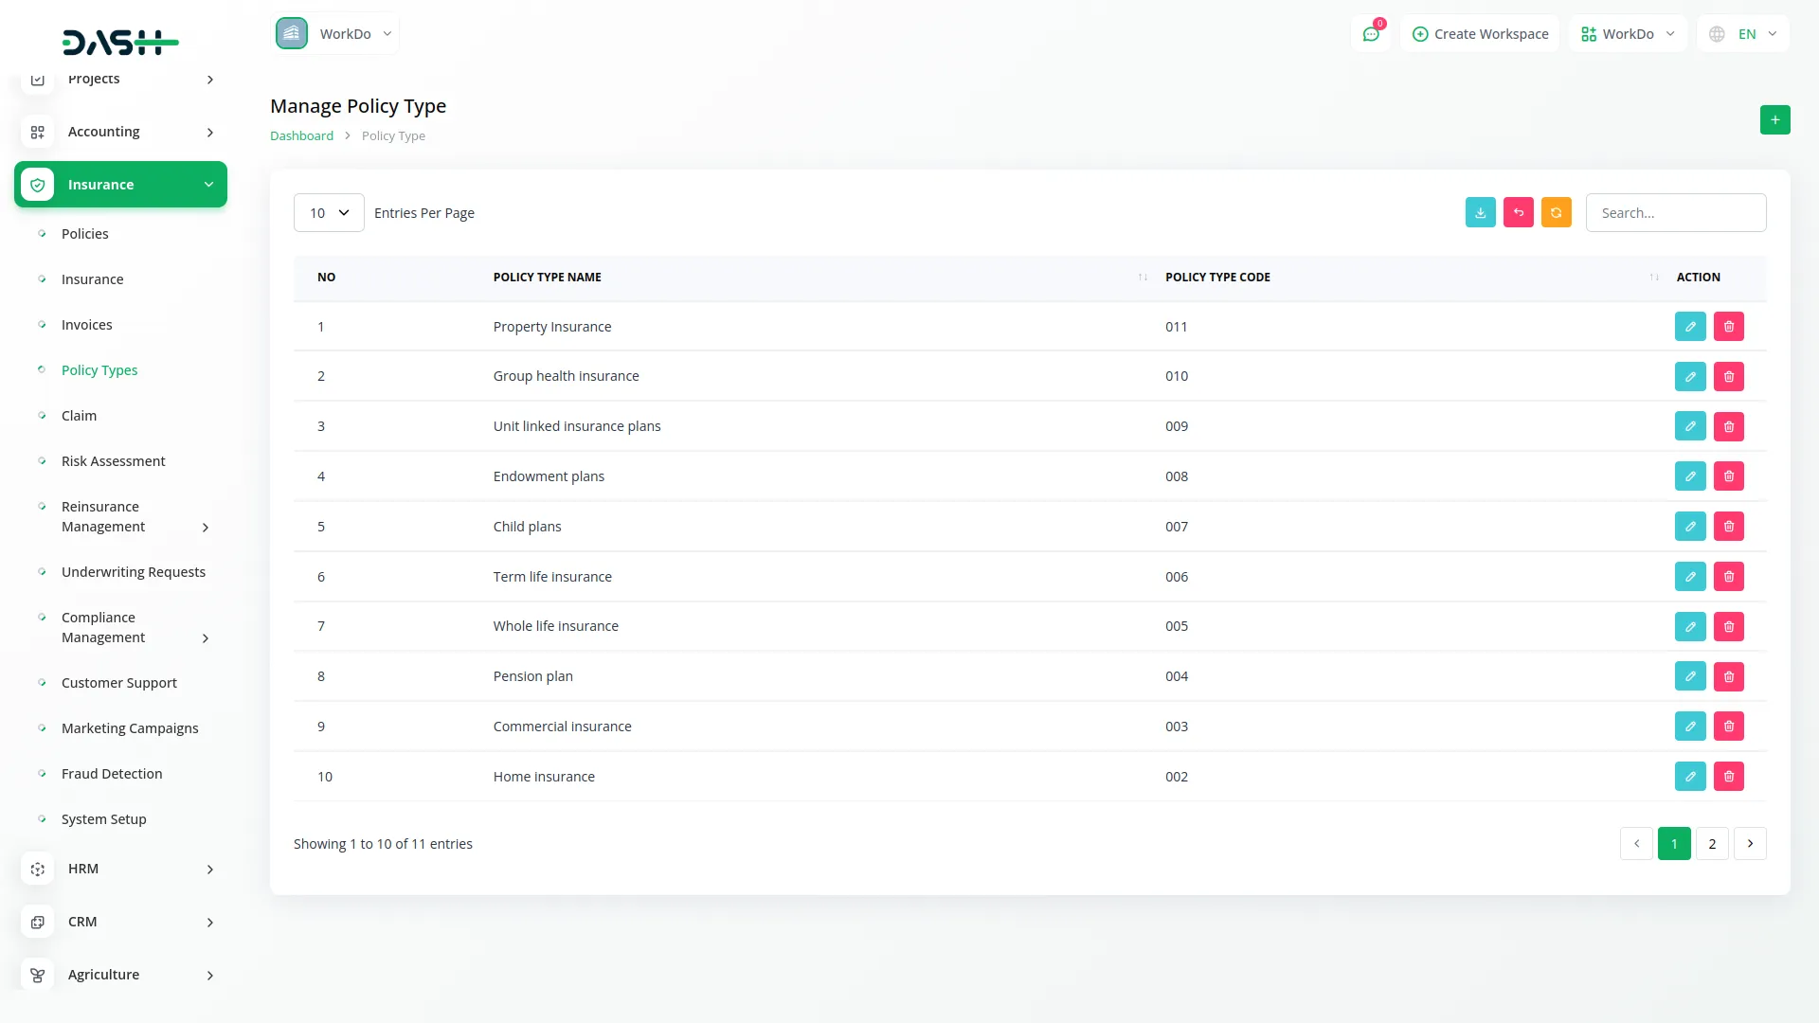Click the Create Workspace button
Screen dimensions: 1819x1023
pyautogui.click(x=1479, y=33)
